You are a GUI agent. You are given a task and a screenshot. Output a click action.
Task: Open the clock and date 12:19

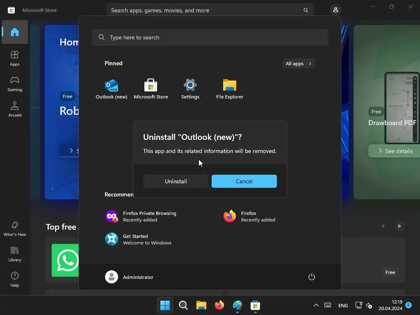(390, 305)
